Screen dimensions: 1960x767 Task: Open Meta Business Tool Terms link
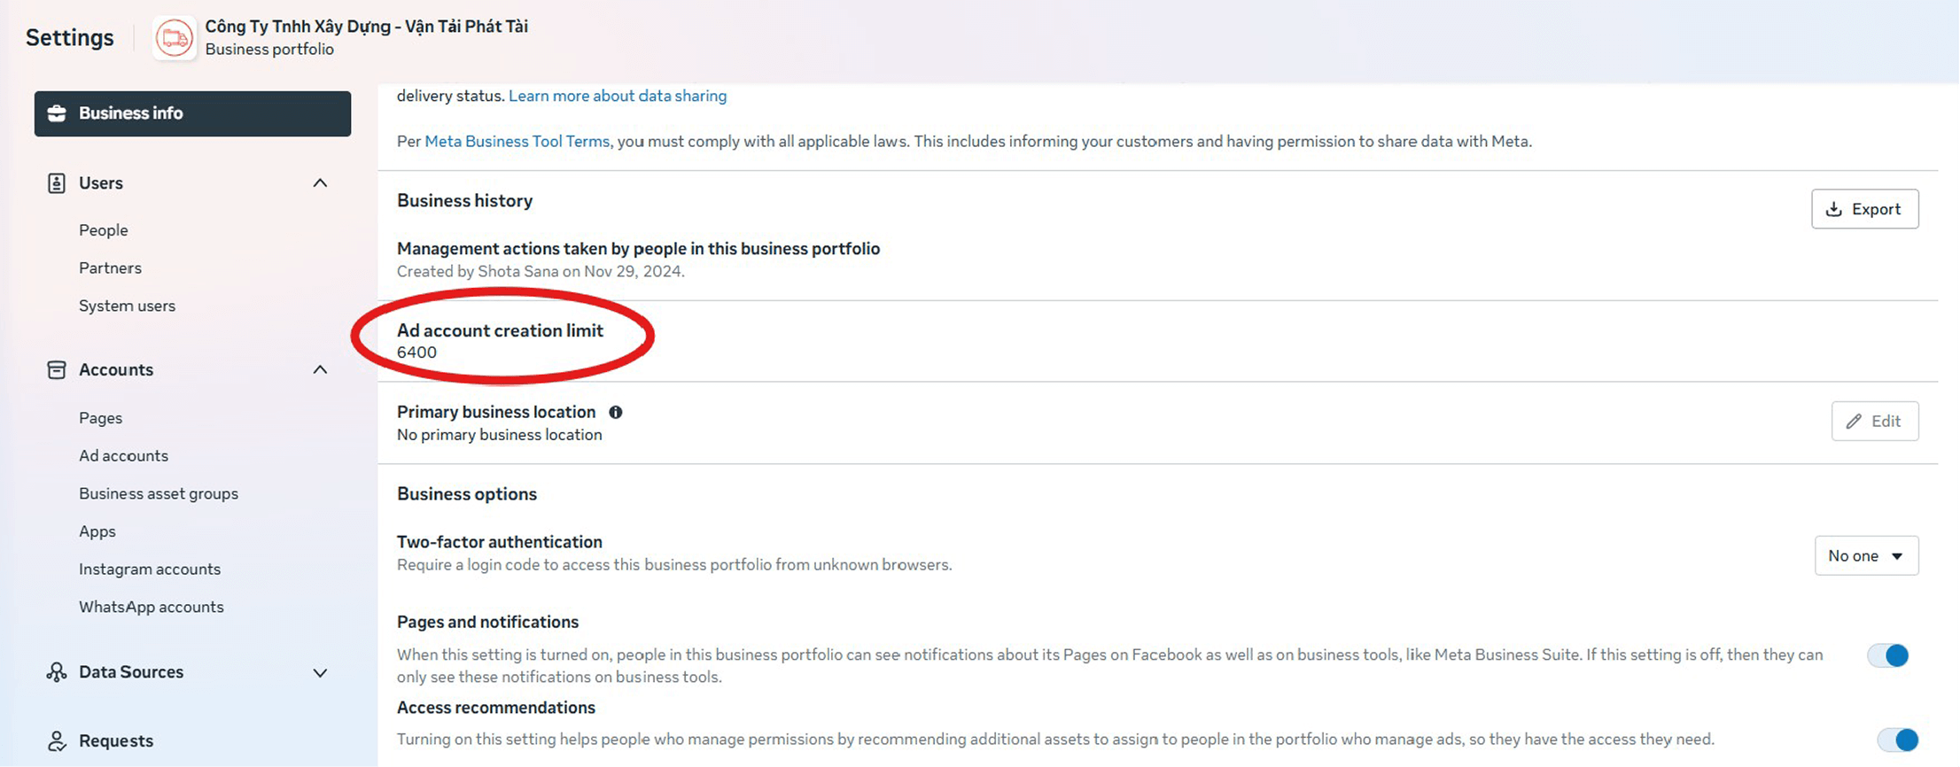(517, 142)
